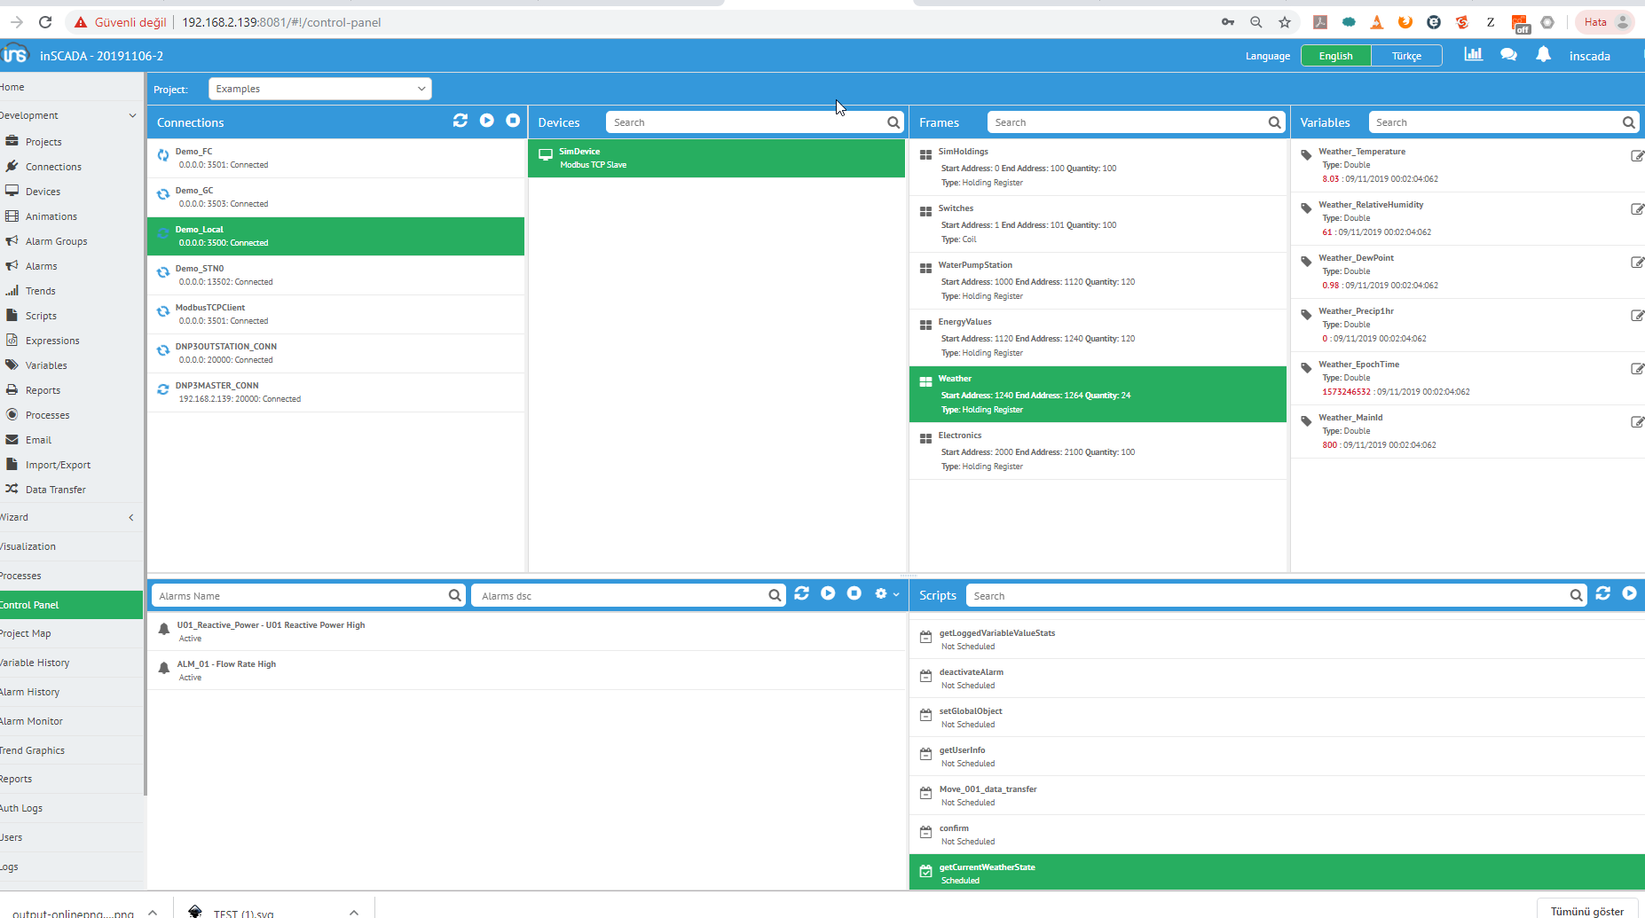Open the Project dropdown showing Examples

point(319,89)
